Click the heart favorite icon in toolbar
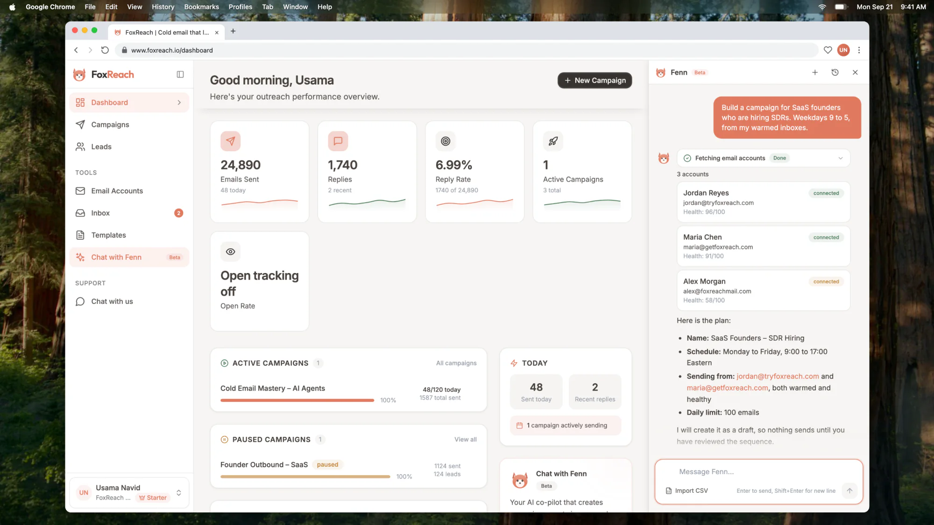 (828, 50)
